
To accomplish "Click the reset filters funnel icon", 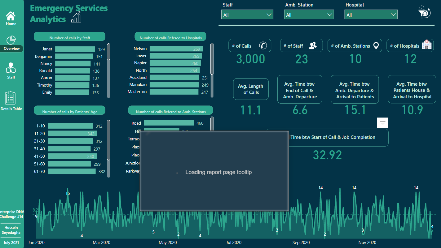I will click(423, 13).
